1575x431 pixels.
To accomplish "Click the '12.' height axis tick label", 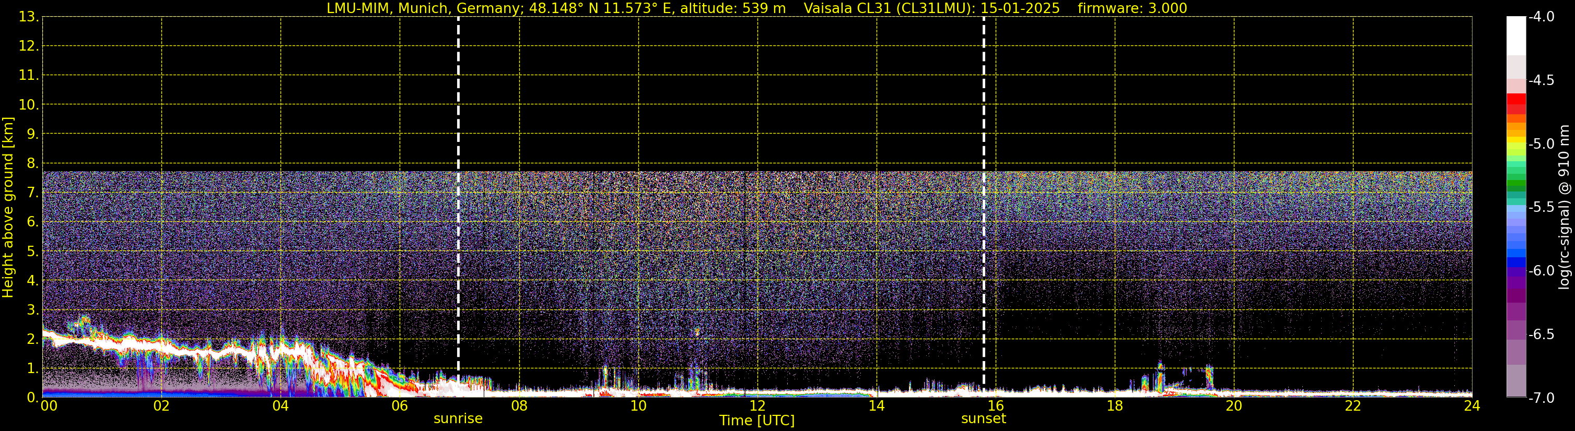I will [29, 46].
